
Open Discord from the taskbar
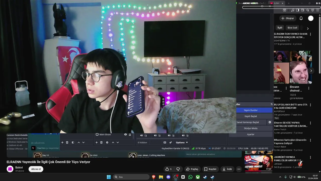point(168,177)
